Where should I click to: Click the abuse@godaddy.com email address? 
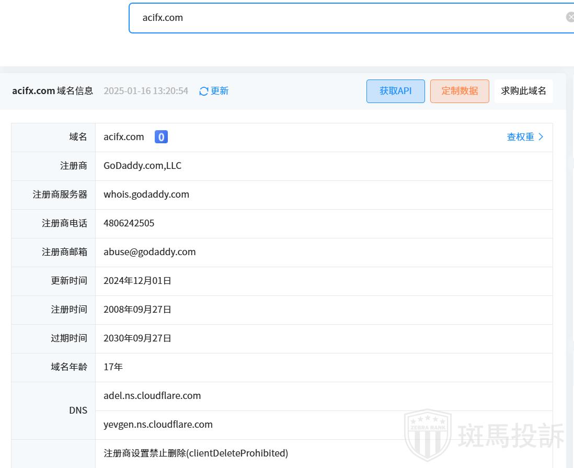pos(150,252)
